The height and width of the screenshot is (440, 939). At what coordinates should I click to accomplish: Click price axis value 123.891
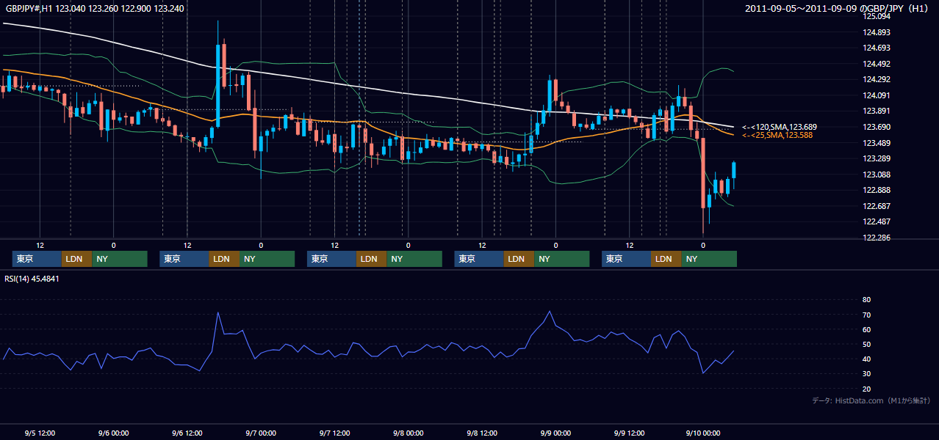point(876,111)
